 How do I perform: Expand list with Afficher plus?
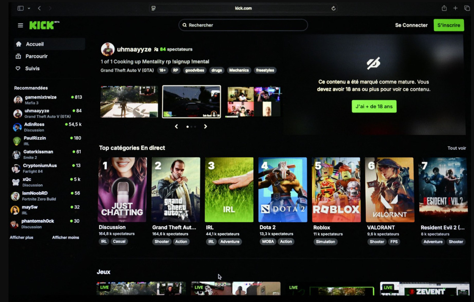tap(22, 237)
